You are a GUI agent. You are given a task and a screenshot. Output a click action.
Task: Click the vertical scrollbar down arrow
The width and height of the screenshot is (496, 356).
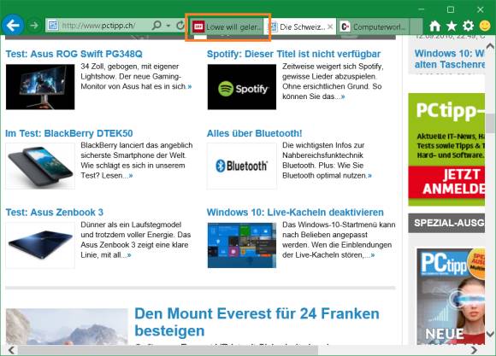(x=490, y=334)
